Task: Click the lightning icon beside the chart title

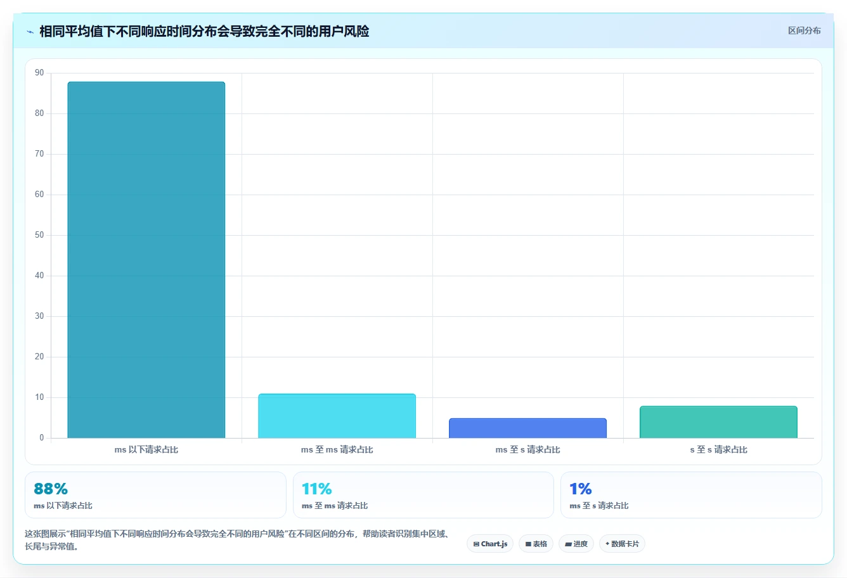Action: tap(30, 32)
